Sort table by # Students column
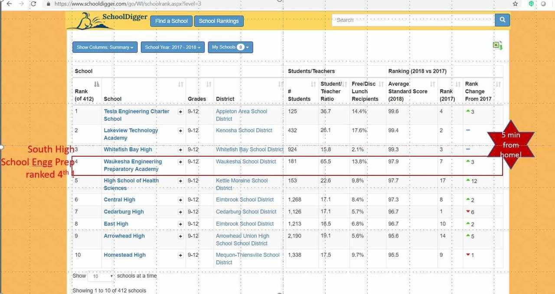This screenshot has height=294, width=555. pos(313,84)
